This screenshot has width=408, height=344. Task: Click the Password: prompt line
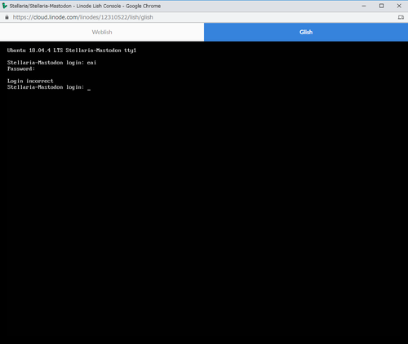coord(21,68)
